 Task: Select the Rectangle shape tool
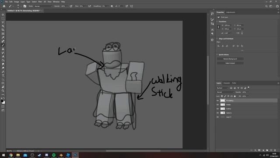[3, 83]
